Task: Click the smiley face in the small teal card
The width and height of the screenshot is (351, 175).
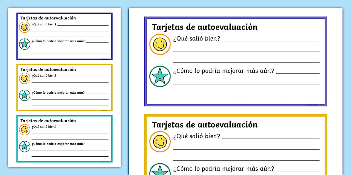Action: pyautogui.click(x=25, y=130)
